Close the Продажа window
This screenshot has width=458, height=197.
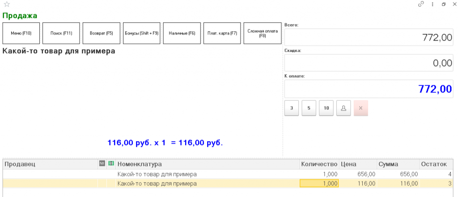[454, 4]
